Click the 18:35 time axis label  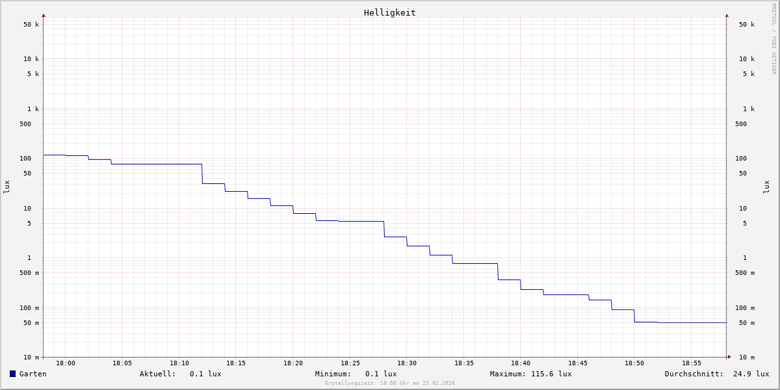point(464,363)
